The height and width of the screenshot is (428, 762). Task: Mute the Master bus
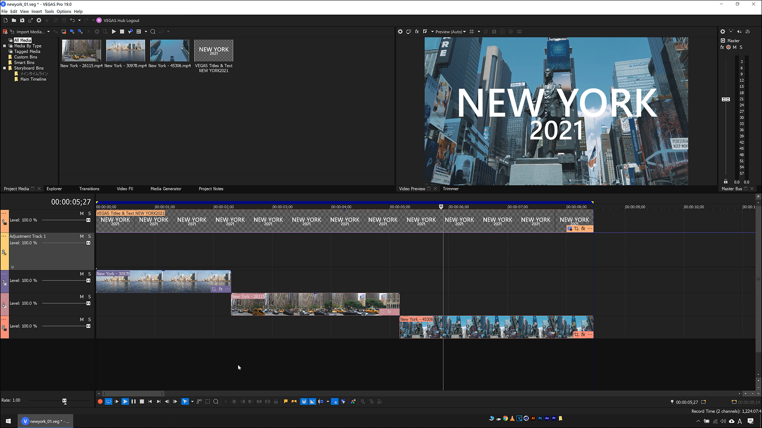pos(735,47)
